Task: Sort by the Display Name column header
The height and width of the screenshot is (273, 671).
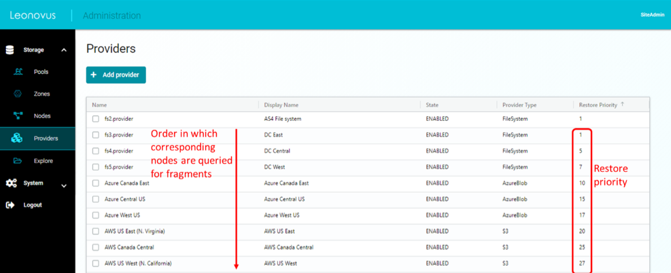Action: (281, 105)
